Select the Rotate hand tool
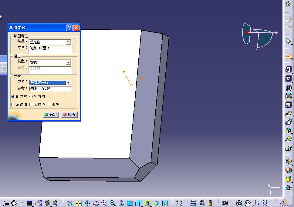 tap(96, 203)
